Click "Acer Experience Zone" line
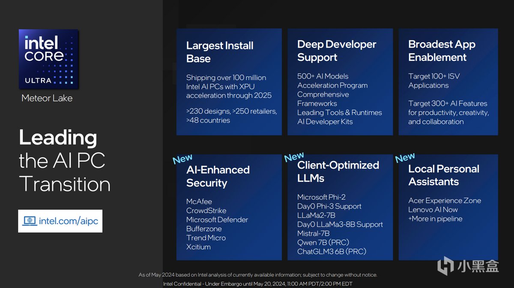514x288 pixels. tap(445, 201)
